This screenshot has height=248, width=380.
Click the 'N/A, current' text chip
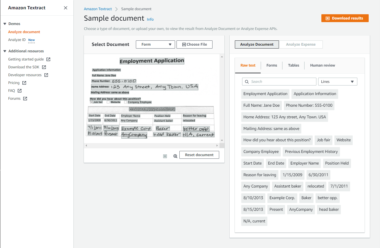254,221
